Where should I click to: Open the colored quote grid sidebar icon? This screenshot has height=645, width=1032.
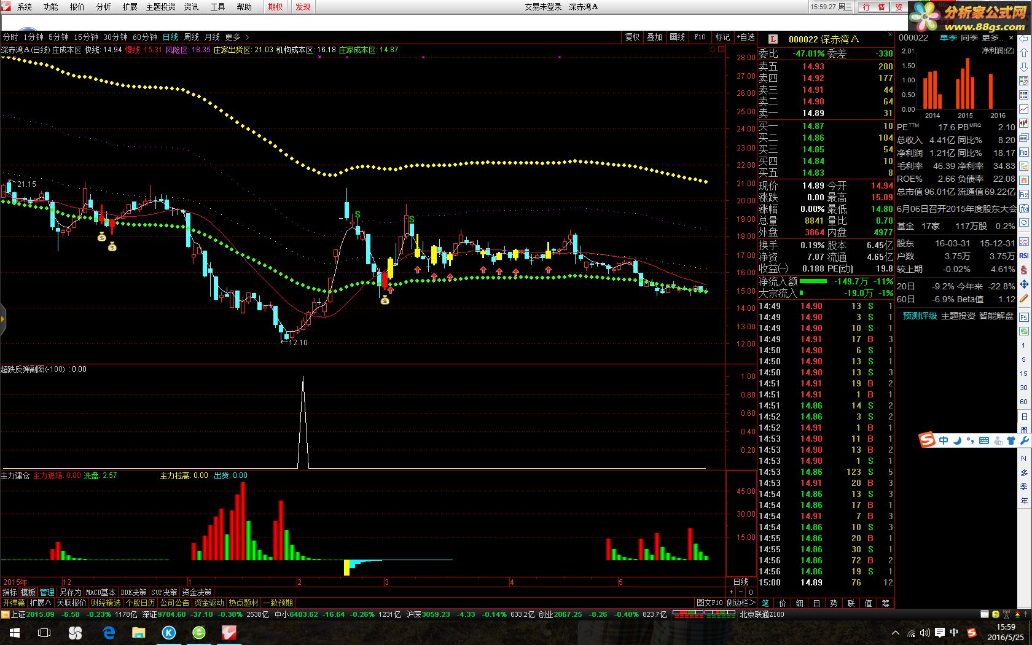pos(1024,95)
